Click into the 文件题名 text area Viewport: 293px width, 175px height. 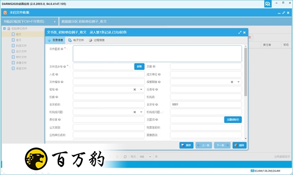pyautogui.click(x=157, y=54)
